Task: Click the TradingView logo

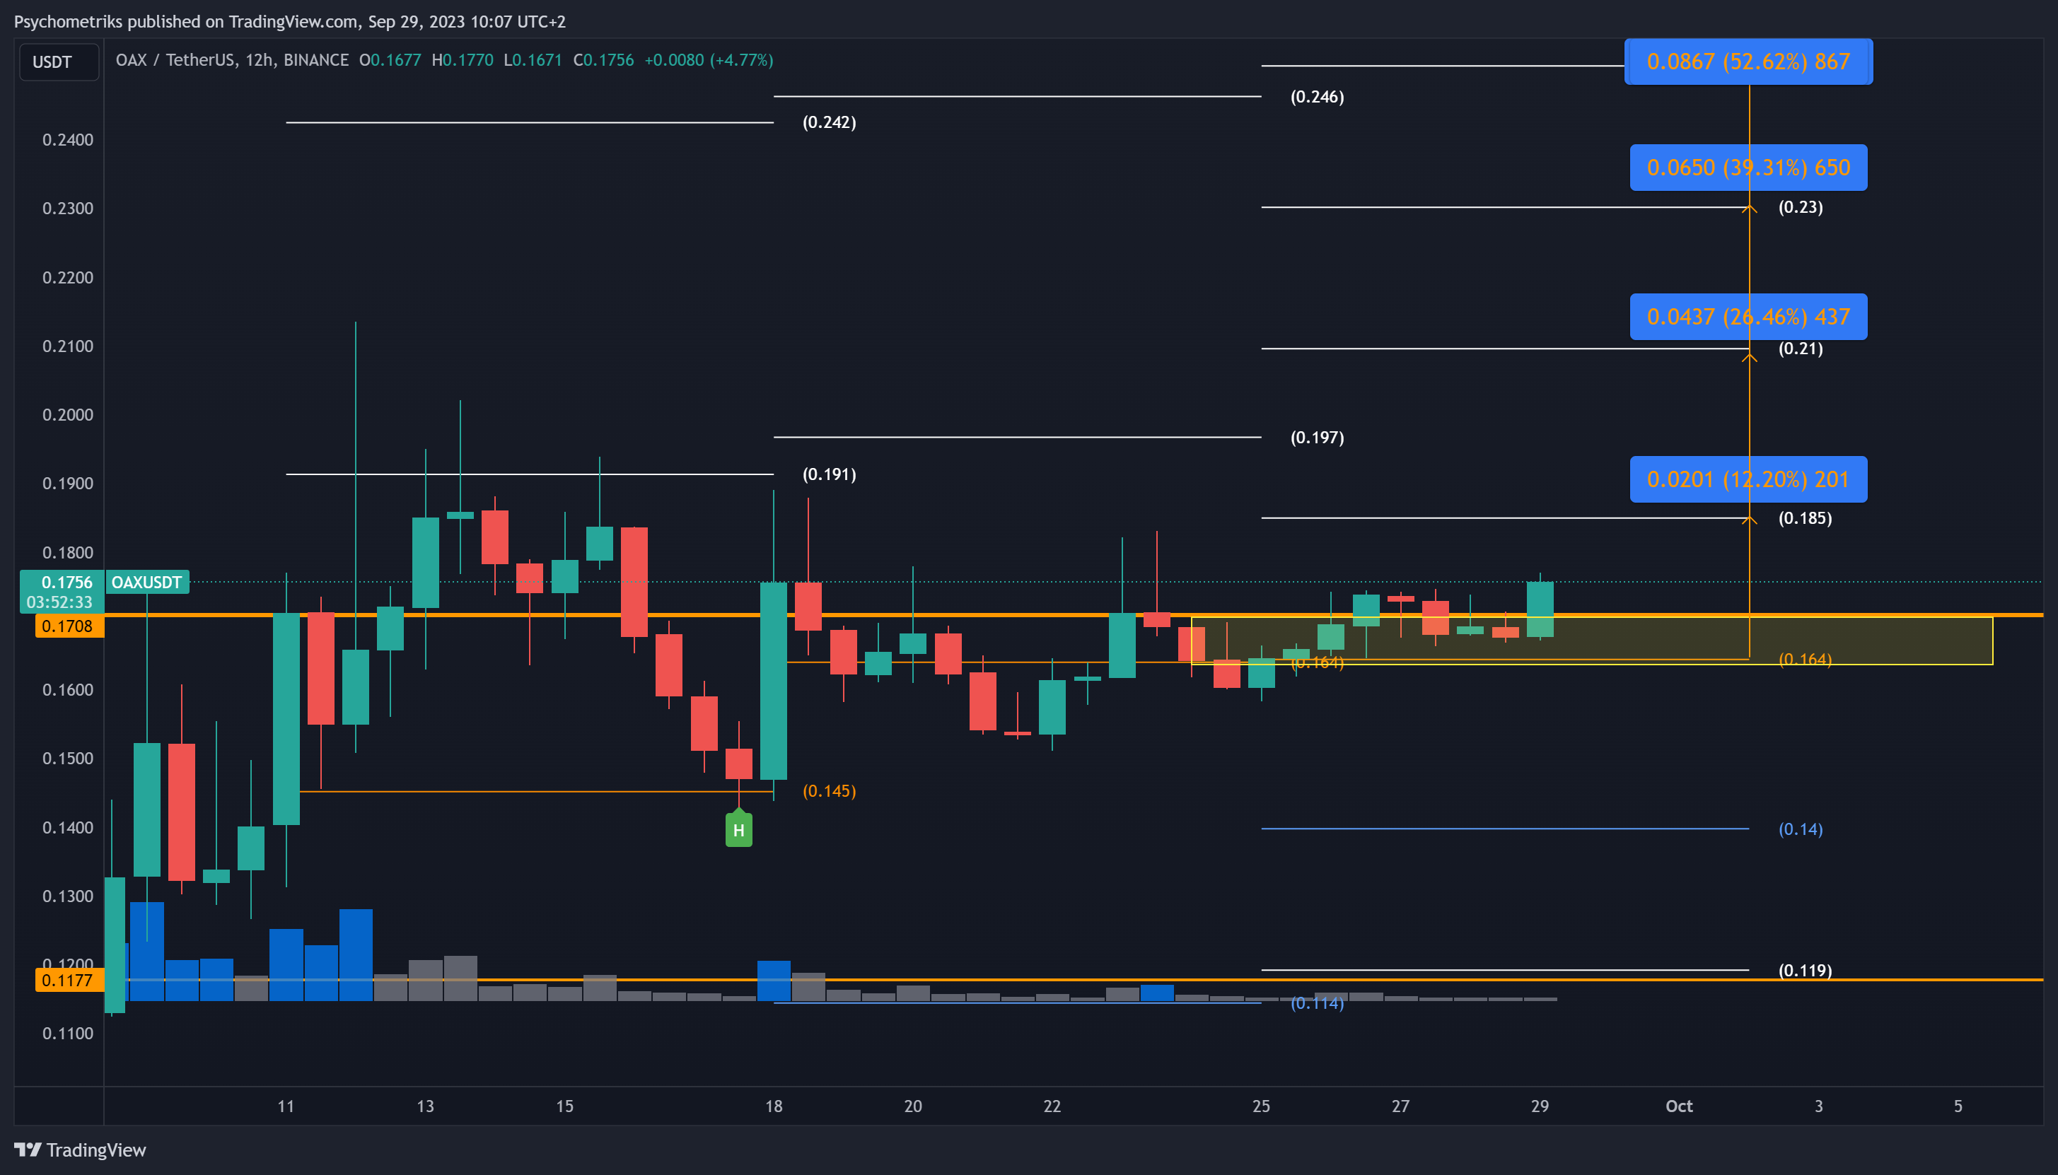Action: click(80, 1149)
